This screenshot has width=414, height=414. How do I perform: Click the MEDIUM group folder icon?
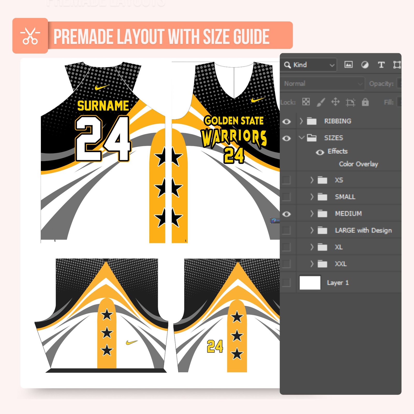[x=322, y=214]
